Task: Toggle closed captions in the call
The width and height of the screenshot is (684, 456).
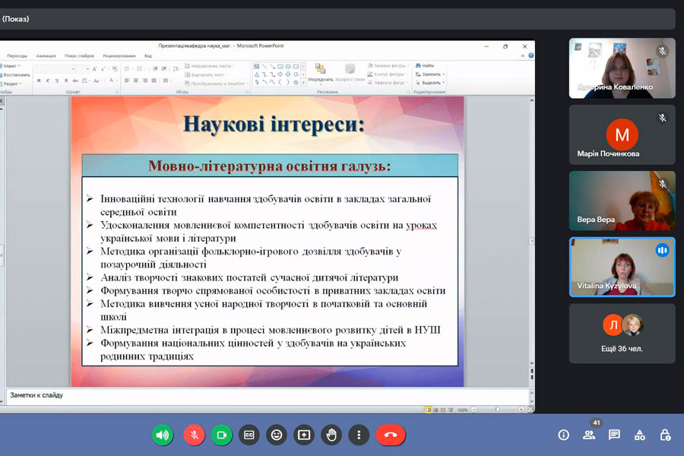Action: click(x=249, y=435)
